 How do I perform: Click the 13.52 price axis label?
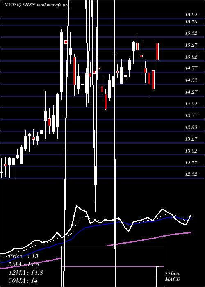click(x=191, y=127)
